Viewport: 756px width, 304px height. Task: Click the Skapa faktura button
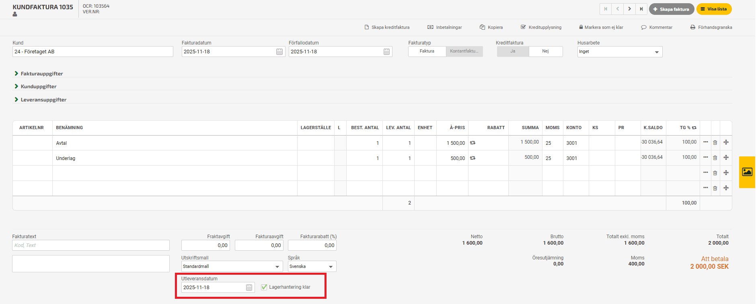point(671,9)
